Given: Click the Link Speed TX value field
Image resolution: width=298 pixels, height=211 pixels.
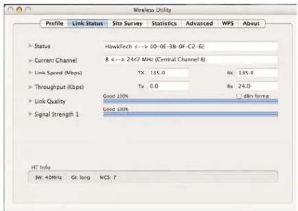Looking at the screenshot, I should [168, 73].
